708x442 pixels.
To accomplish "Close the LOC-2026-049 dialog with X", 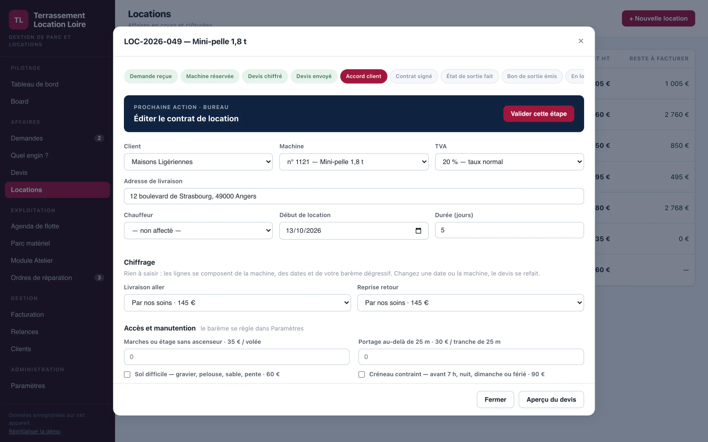I will (581, 41).
